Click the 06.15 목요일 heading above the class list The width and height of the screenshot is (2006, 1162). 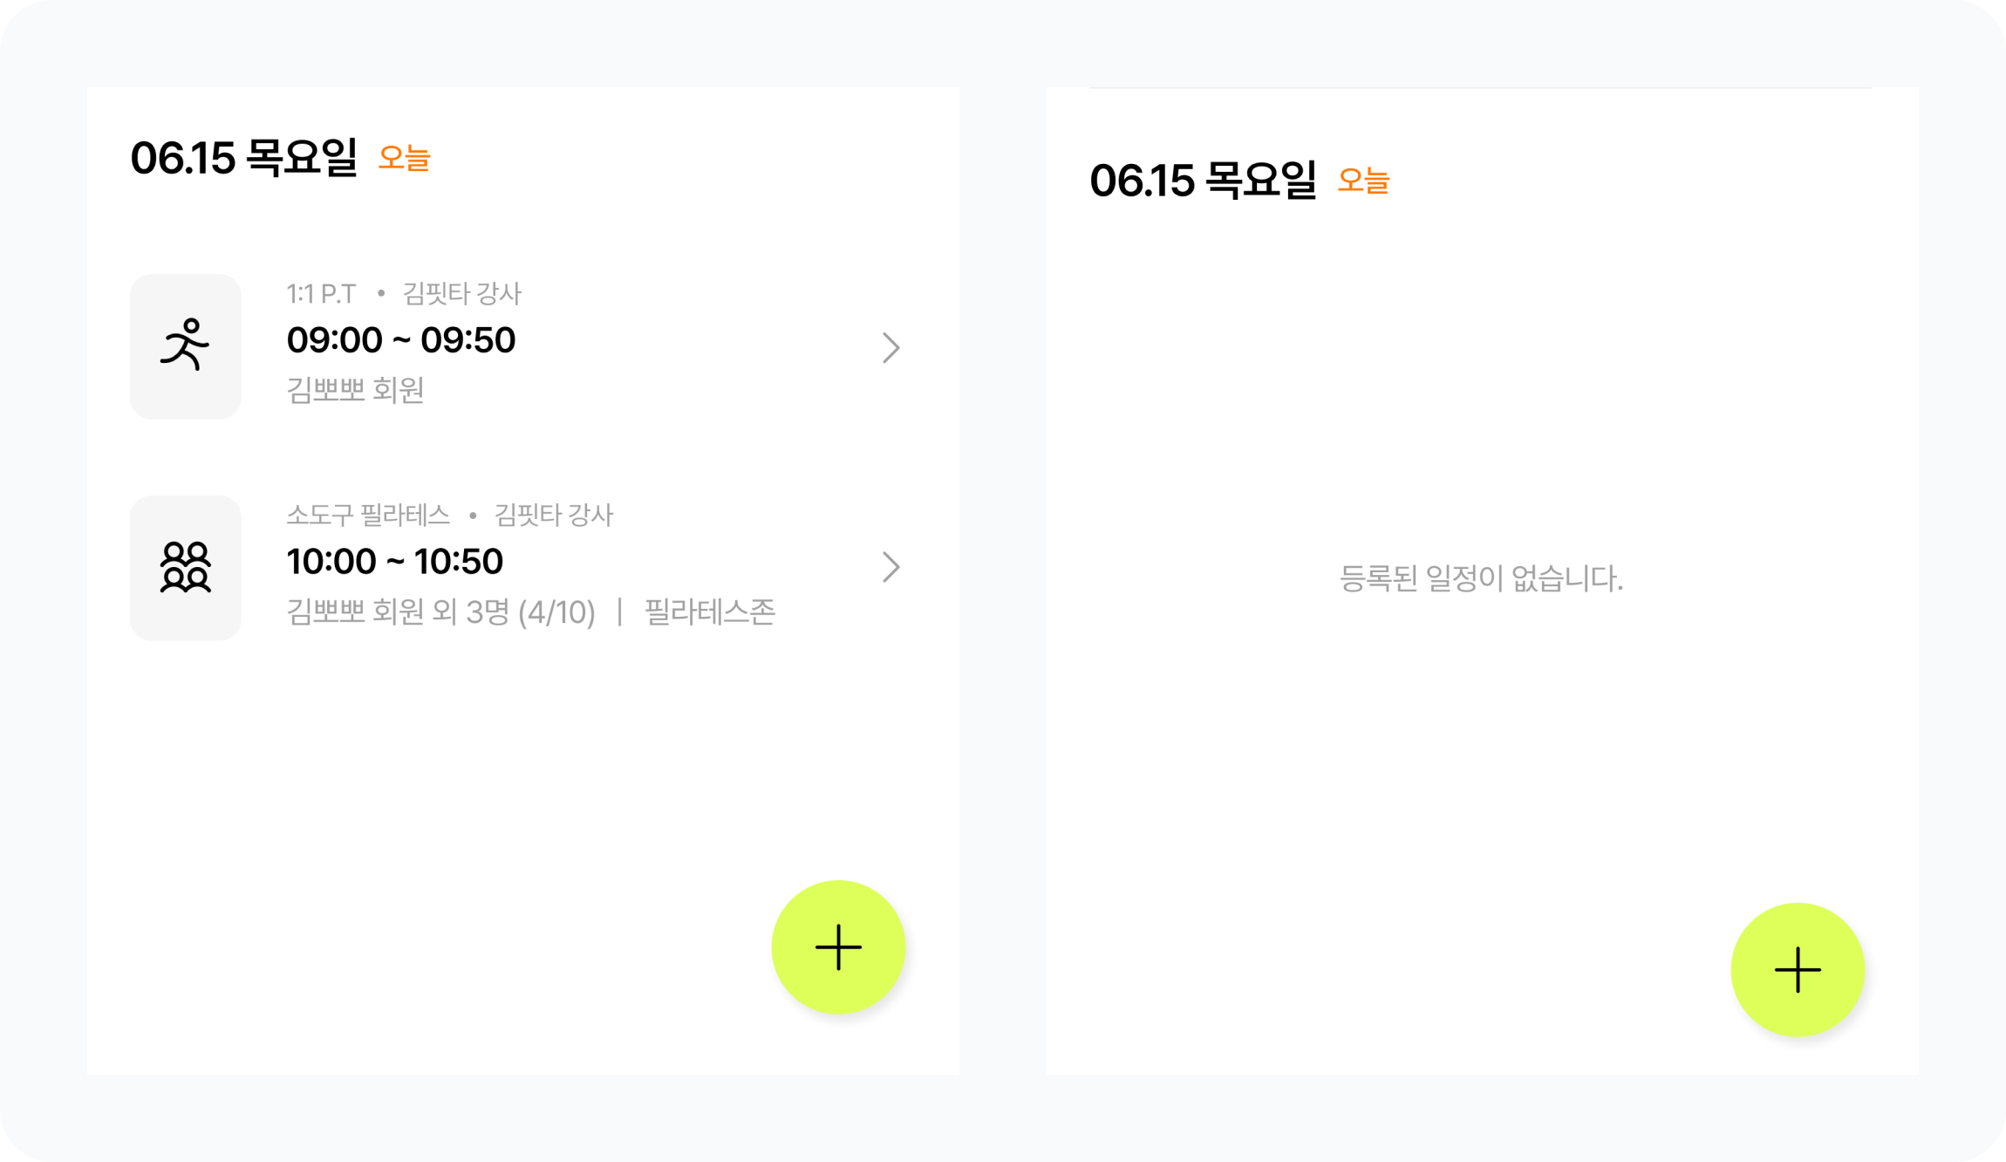pos(244,158)
